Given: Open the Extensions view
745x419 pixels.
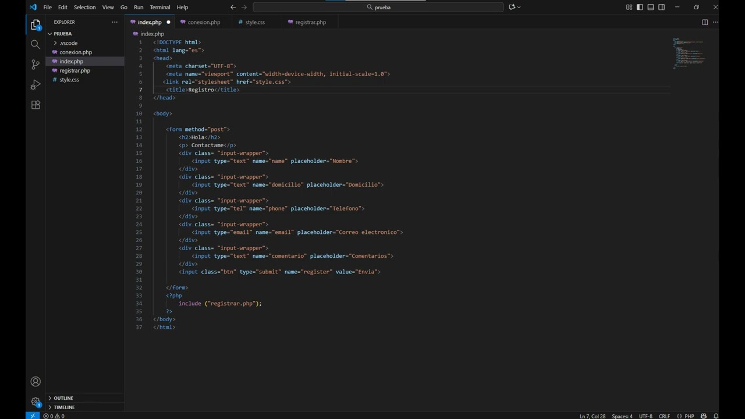Looking at the screenshot, I should click(36, 105).
